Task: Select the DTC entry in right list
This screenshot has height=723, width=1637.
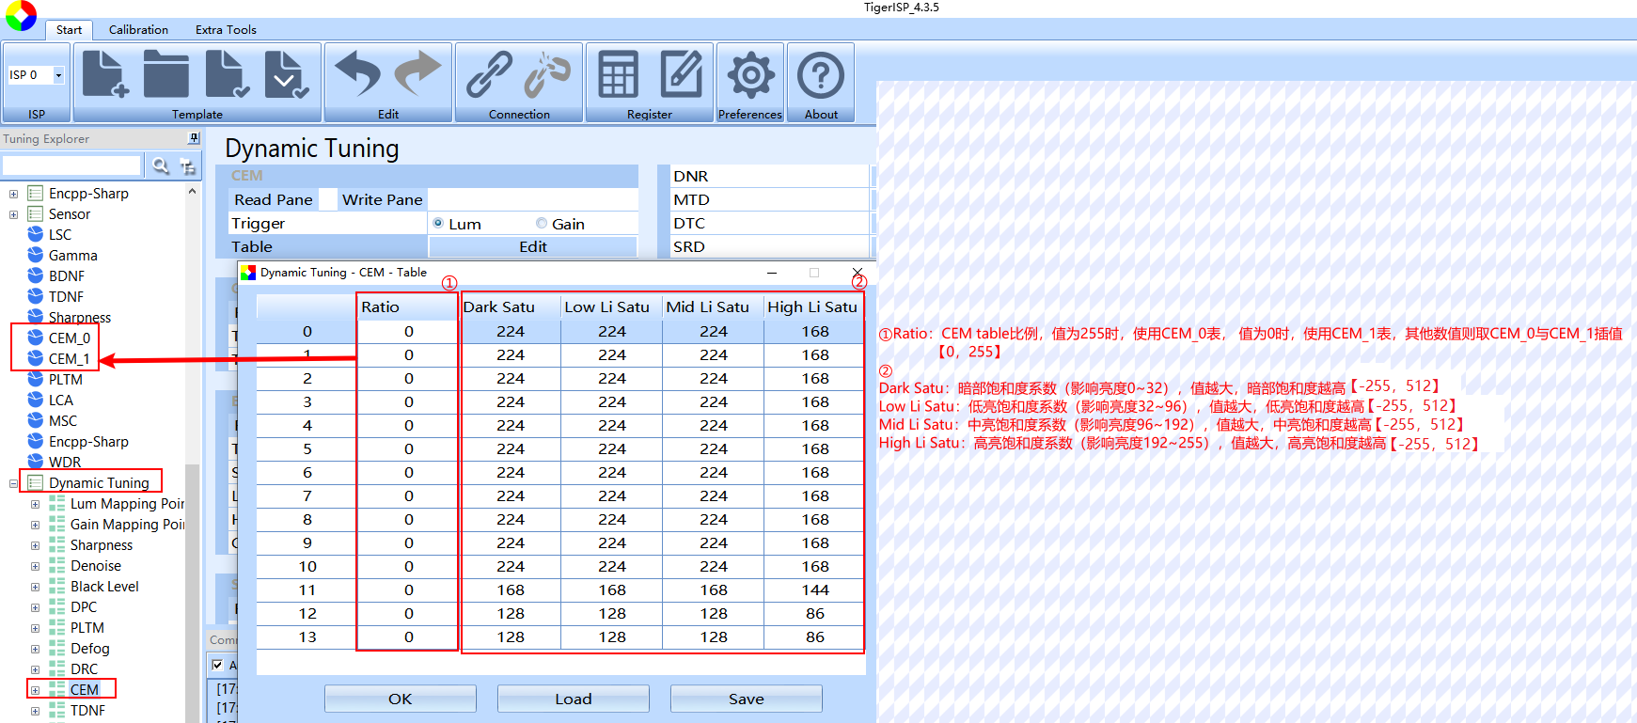Action: pyautogui.click(x=770, y=223)
